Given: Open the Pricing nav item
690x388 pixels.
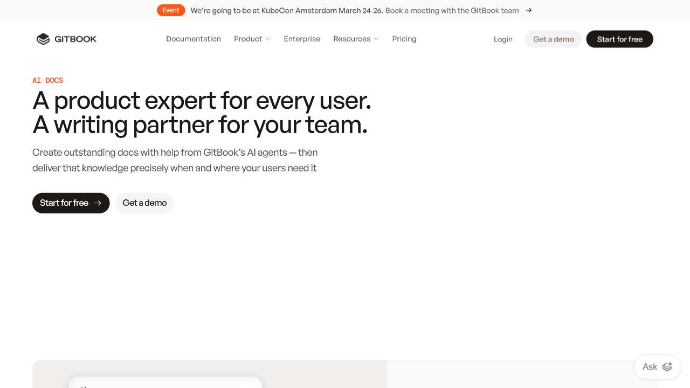Looking at the screenshot, I should click(x=404, y=39).
